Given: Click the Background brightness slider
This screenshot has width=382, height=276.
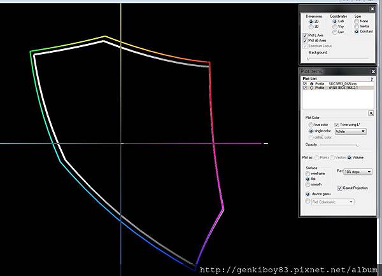Looking at the screenshot, I should click(x=338, y=59).
